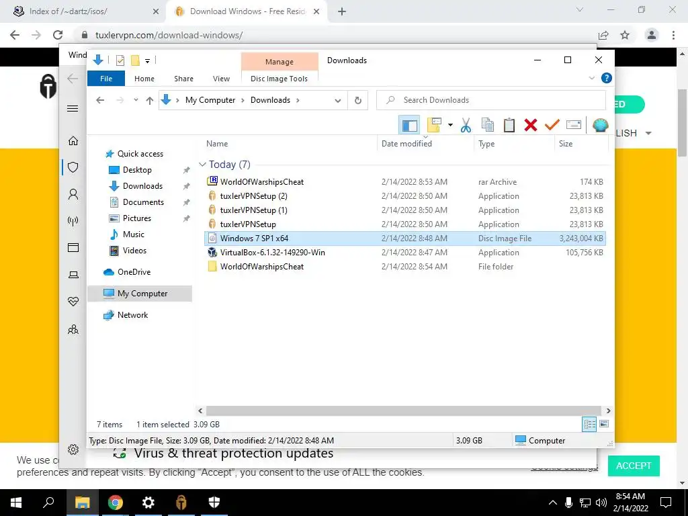Go up one folder level
The height and width of the screenshot is (516, 688).
(150, 100)
